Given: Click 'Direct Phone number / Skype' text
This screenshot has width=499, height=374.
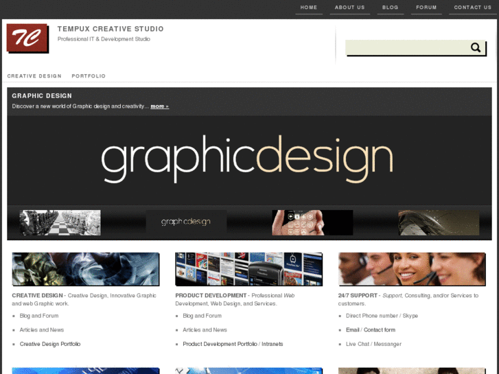Looking at the screenshot, I should [382, 316].
